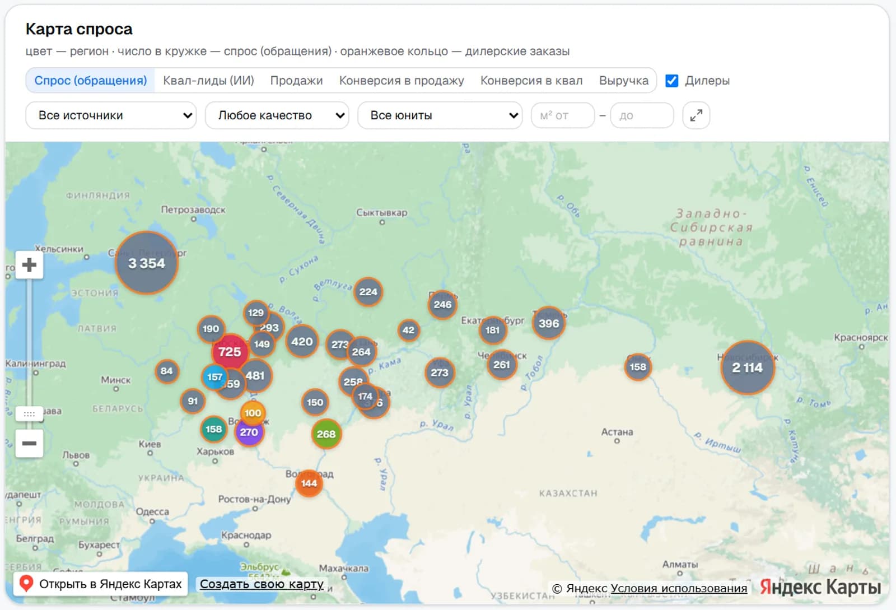Click the 190 demand circle

point(211,329)
